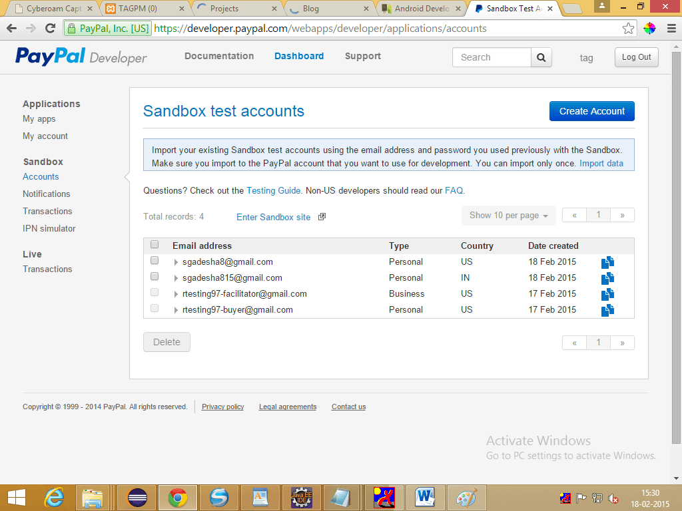The width and height of the screenshot is (682, 511).
Task: Click the copy icon for rtesting97-facilitator@gmail.com
Action: pos(607,294)
